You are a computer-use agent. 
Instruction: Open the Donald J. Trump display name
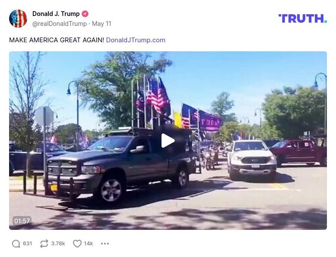pos(56,14)
